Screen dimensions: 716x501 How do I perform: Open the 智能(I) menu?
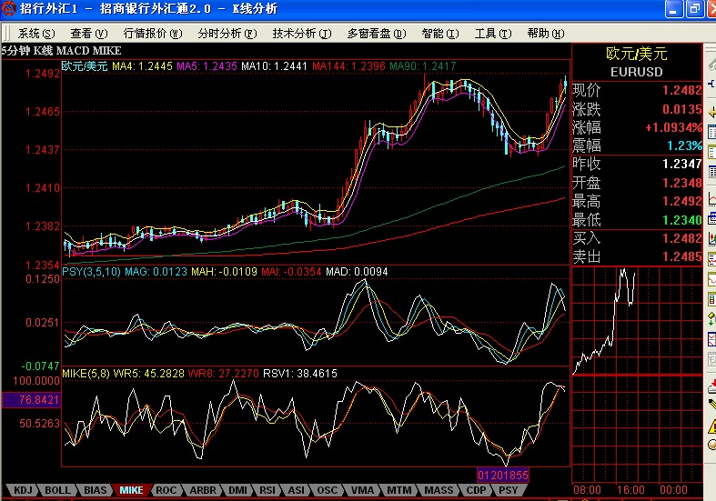(x=440, y=34)
